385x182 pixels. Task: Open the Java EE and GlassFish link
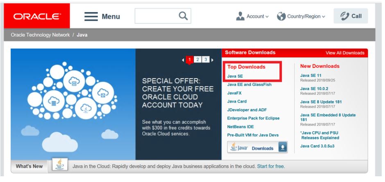[249, 84]
